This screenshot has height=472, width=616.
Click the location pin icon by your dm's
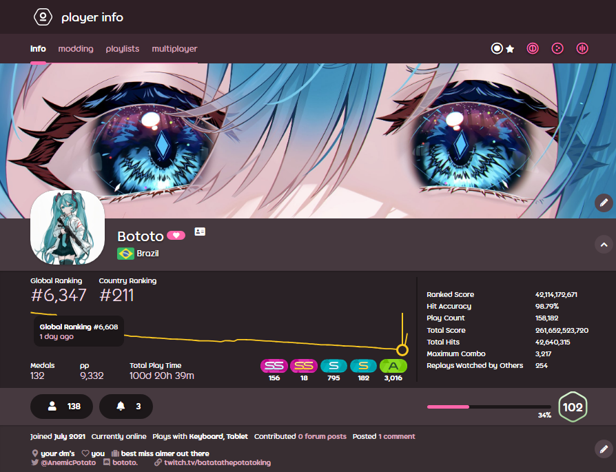tap(34, 453)
